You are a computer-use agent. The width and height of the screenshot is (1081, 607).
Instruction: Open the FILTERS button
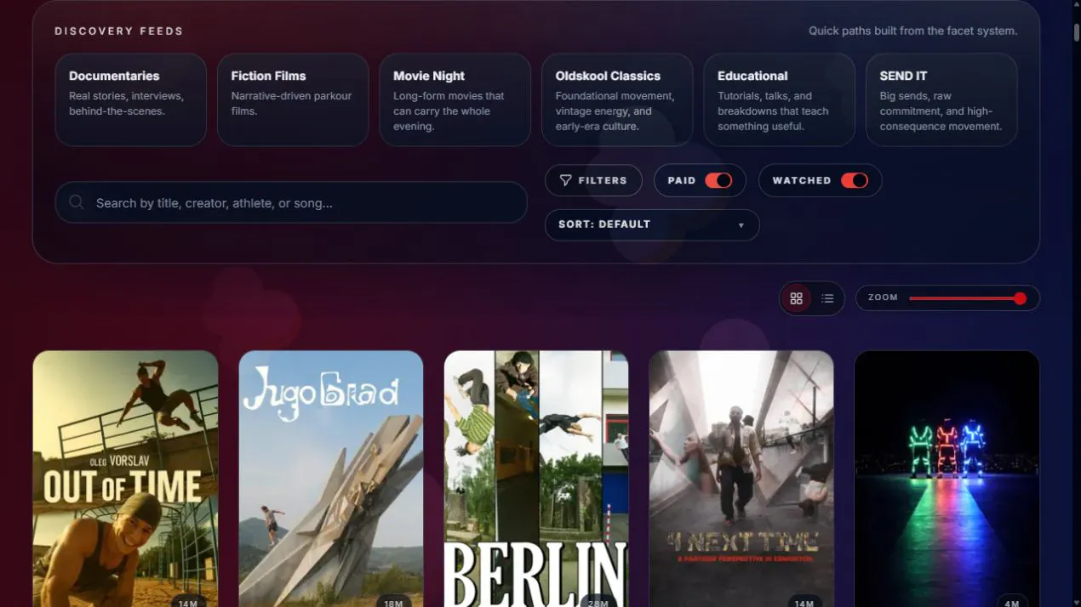pyautogui.click(x=593, y=180)
